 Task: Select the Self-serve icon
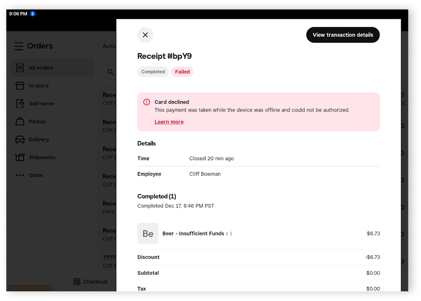point(20,104)
